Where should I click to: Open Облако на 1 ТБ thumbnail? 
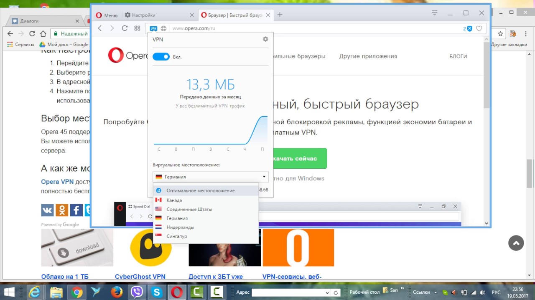(x=77, y=247)
